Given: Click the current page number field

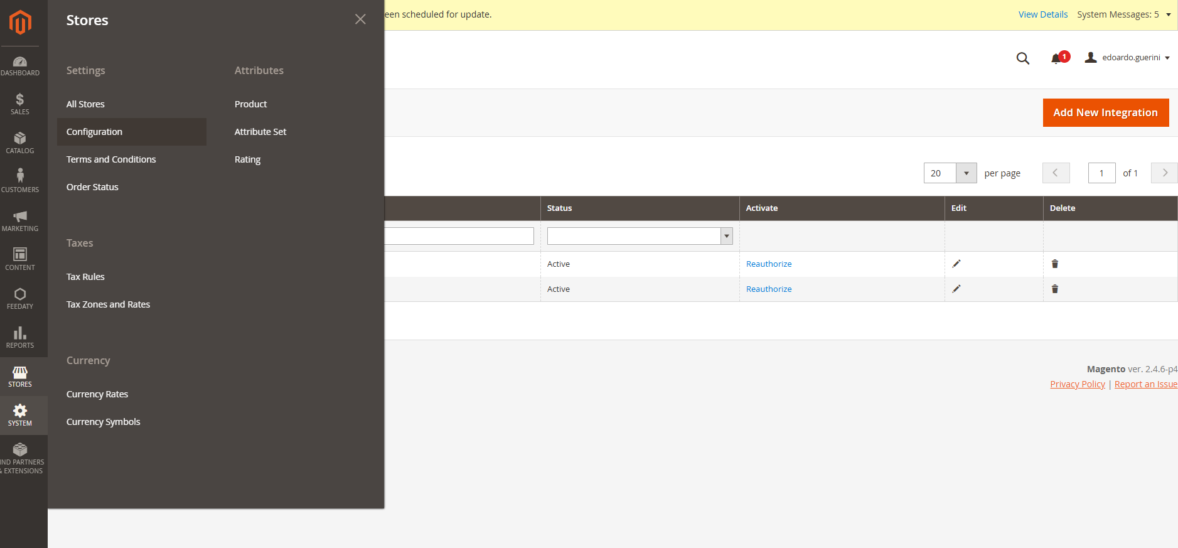Looking at the screenshot, I should [1101, 173].
